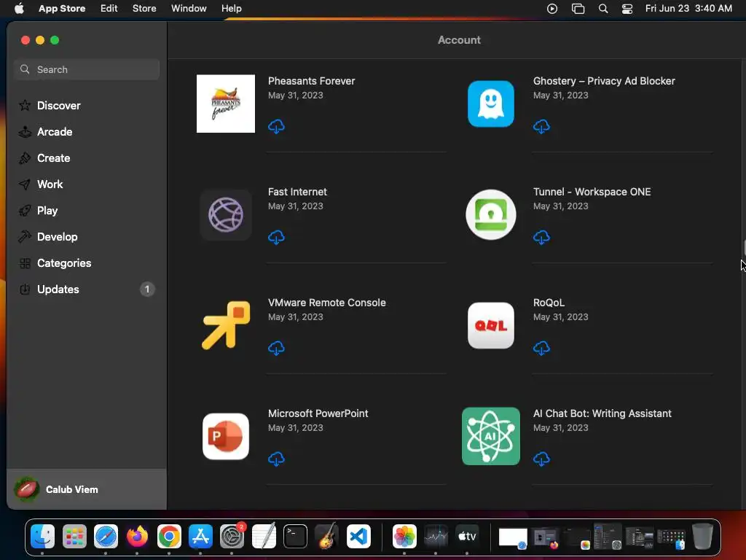Open Microsoft PowerPoint app icon
746x560 pixels.
click(x=226, y=436)
